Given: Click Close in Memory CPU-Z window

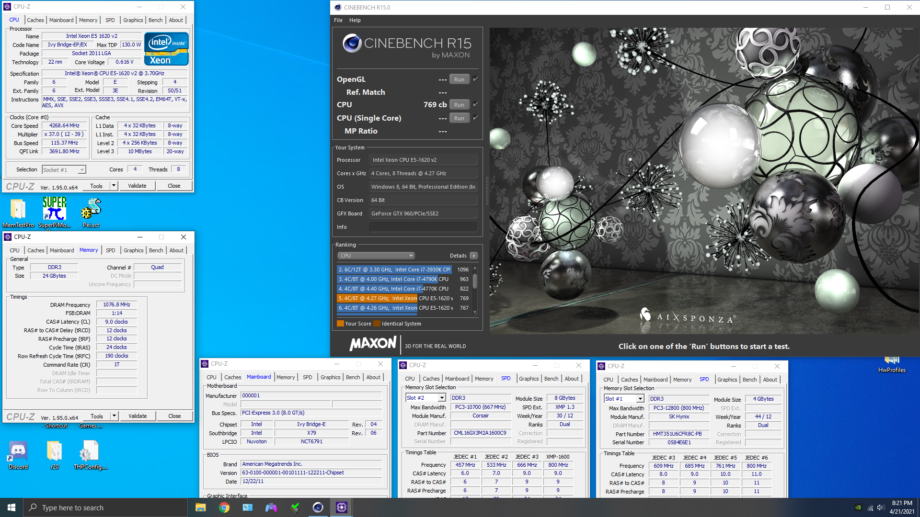Looking at the screenshot, I should (174, 416).
